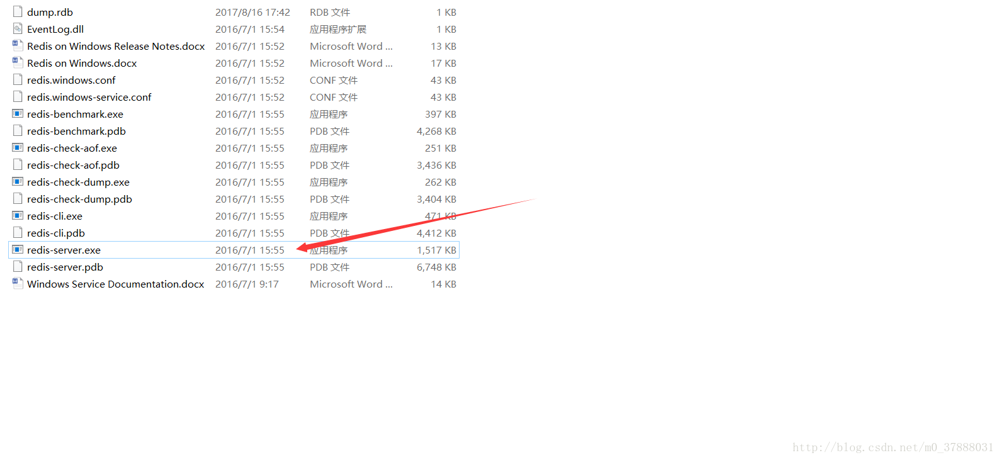Select Redis on Windows Release Notes.docx name

click(116, 47)
